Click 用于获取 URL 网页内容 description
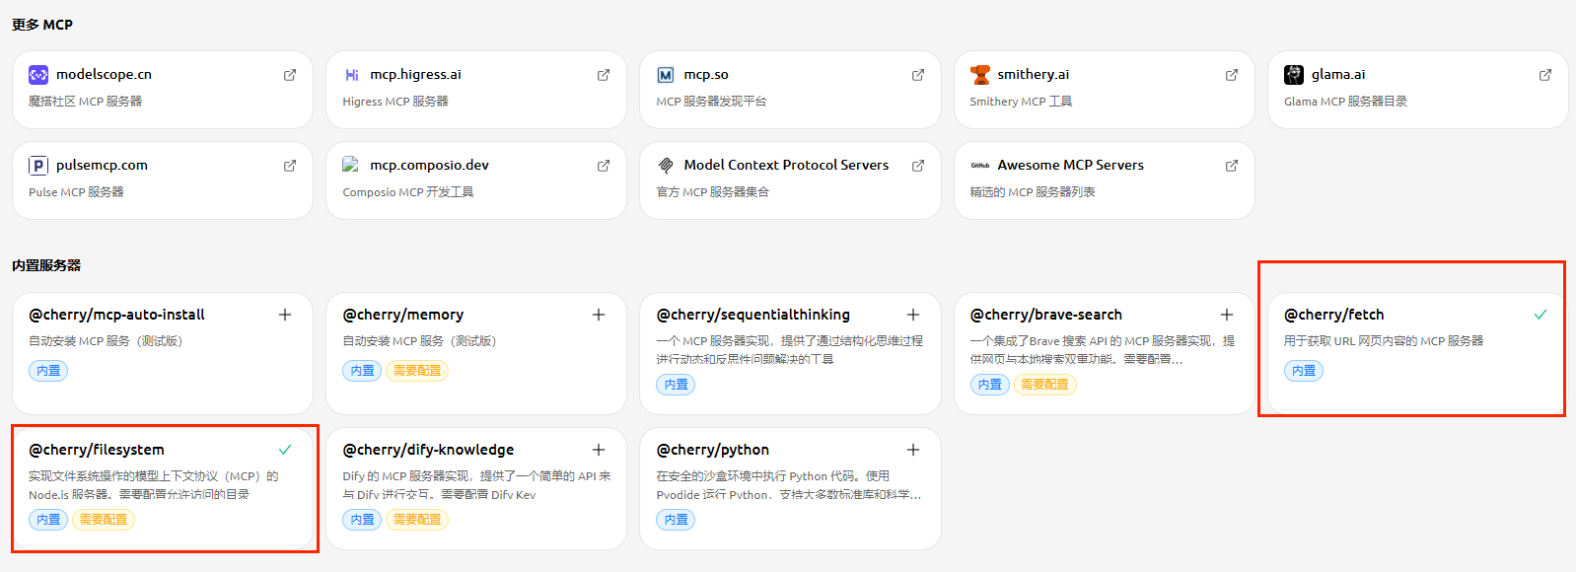The width and height of the screenshot is (1576, 572). [1384, 341]
